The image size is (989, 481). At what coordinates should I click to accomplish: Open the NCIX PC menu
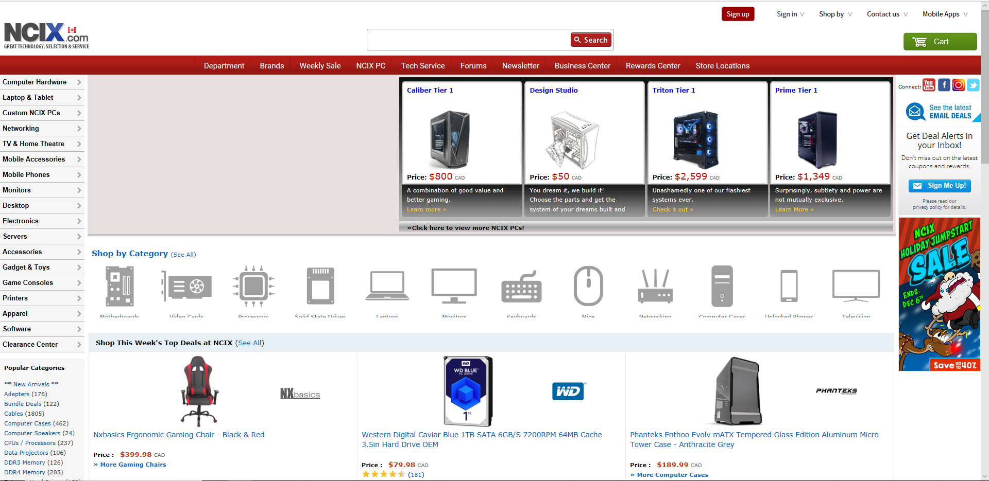371,66
